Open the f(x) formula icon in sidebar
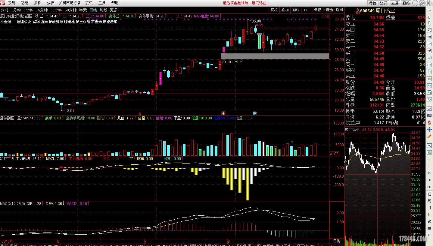The width and height of the screenshot is (433, 246). point(429,92)
